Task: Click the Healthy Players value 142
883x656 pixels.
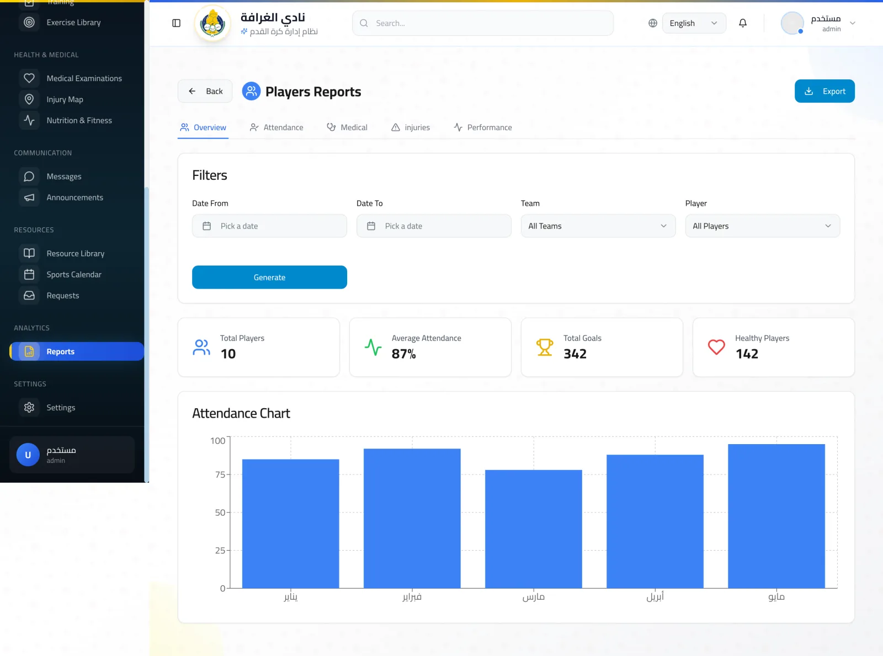Action: point(747,354)
